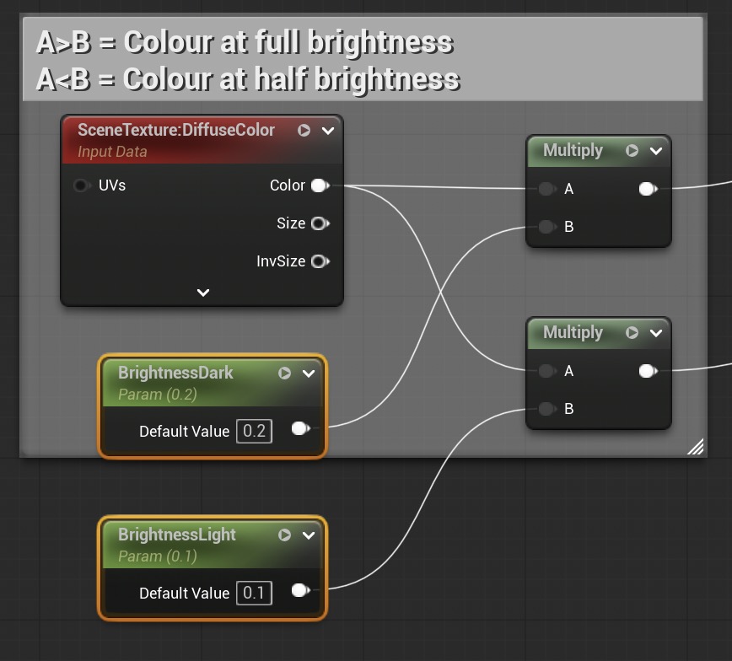Expand the SceneTexture node's bottom advanced pins arrow
The image size is (732, 661).
202,293
